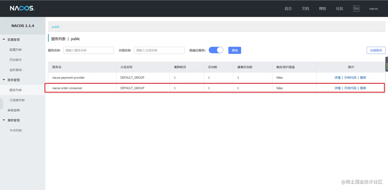
Task: Open the nacos user menu
Action: point(374,9)
